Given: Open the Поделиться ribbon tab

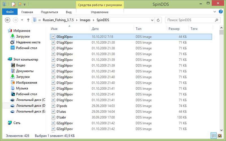Looking at the screenshot, I should 49,12.
